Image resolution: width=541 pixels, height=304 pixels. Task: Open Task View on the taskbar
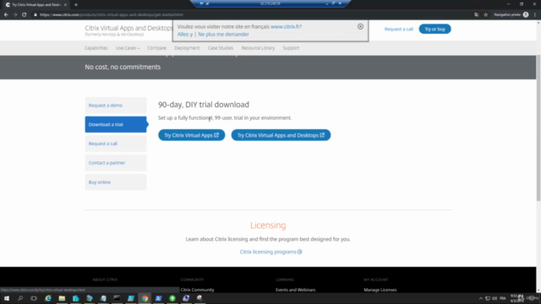[x=34, y=298]
